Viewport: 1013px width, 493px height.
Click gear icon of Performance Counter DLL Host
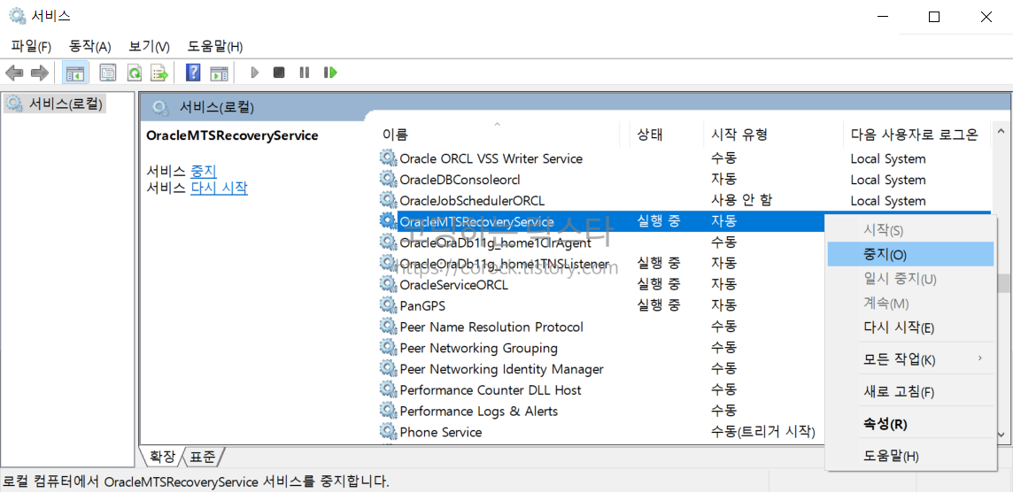click(387, 389)
